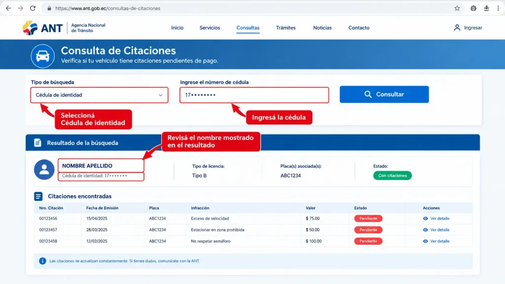The image size is (505, 284).
Task: Click citation number 00123457
Action: pos(48,230)
